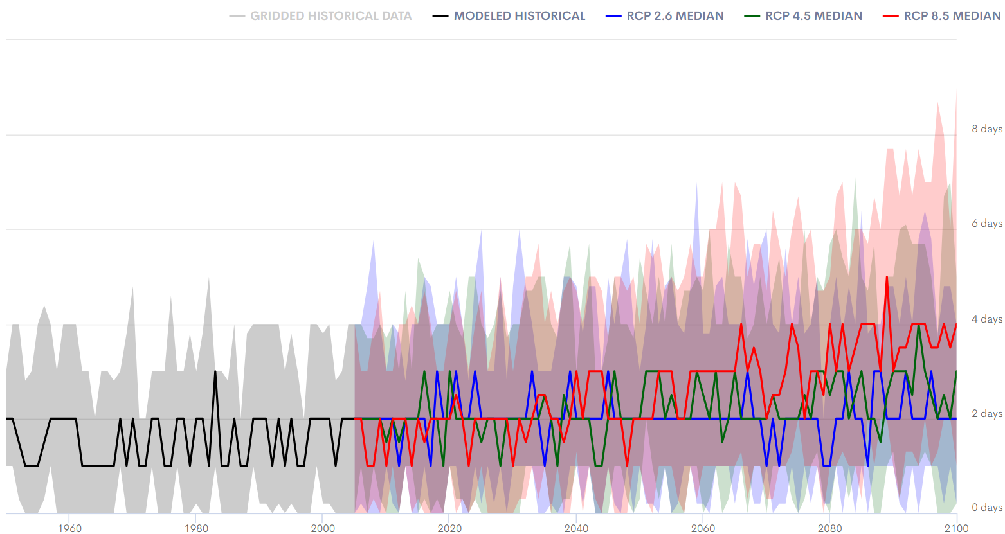Image resolution: width=1005 pixels, height=534 pixels.
Task: Click the gray line swatch for Gridded Historical Data
Action: pos(237,16)
